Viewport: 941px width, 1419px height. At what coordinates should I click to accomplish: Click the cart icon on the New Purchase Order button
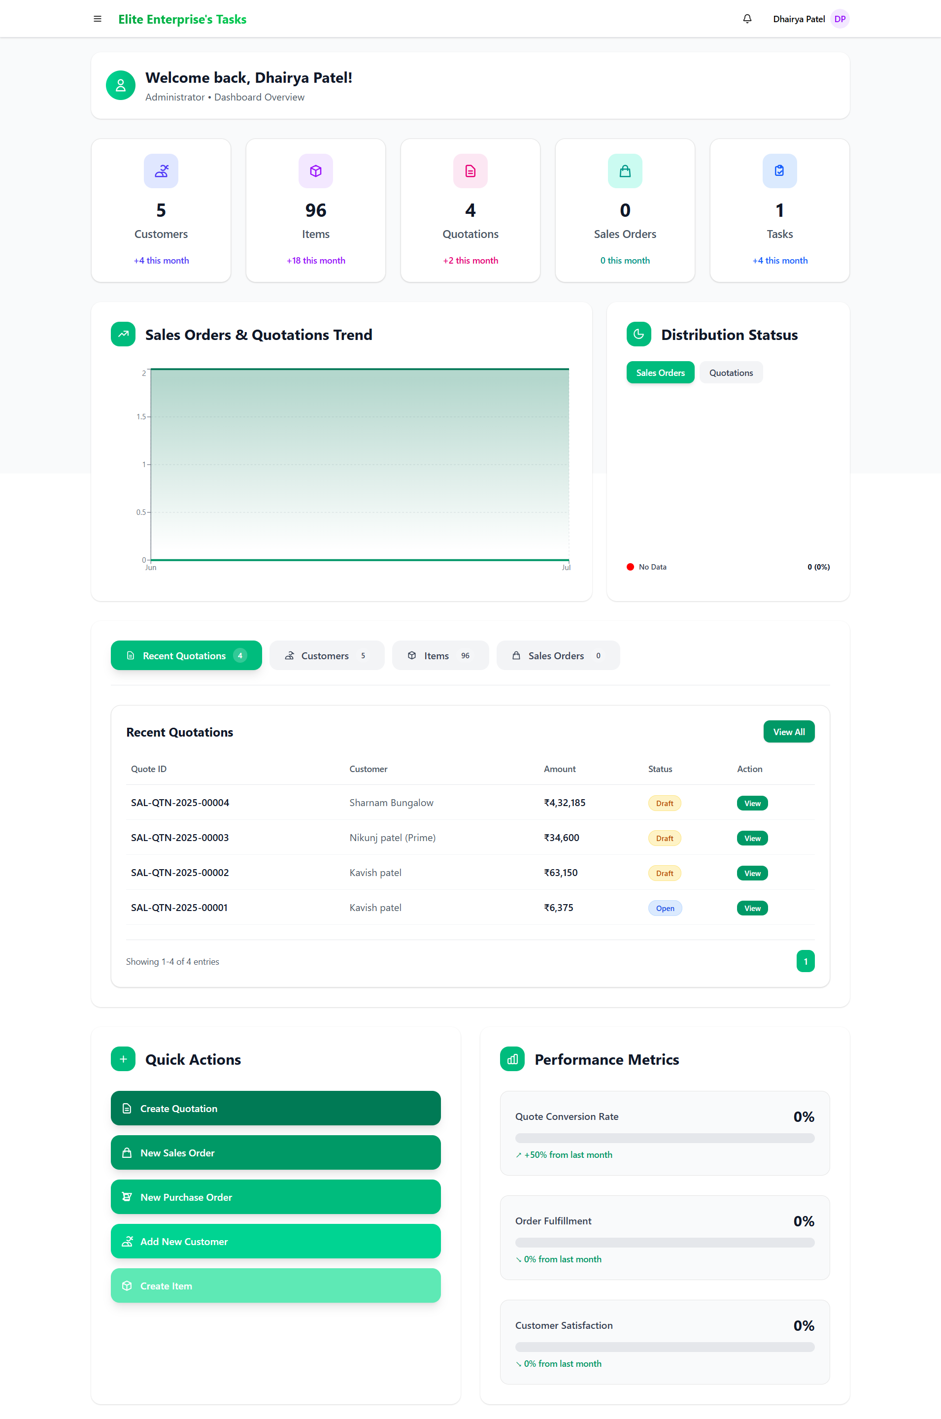pyautogui.click(x=127, y=1197)
